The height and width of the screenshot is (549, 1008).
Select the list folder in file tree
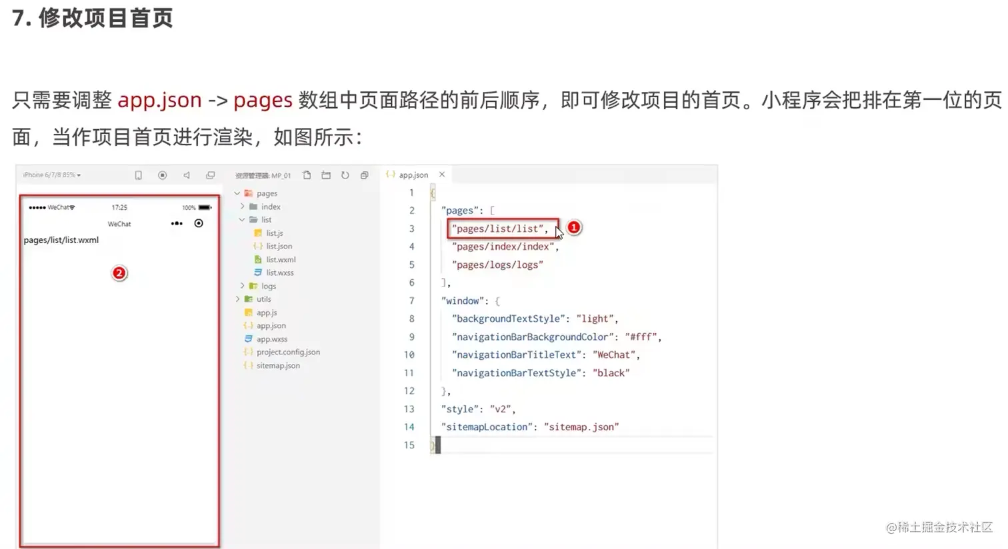pyautogui.click(x=266, y=219)
